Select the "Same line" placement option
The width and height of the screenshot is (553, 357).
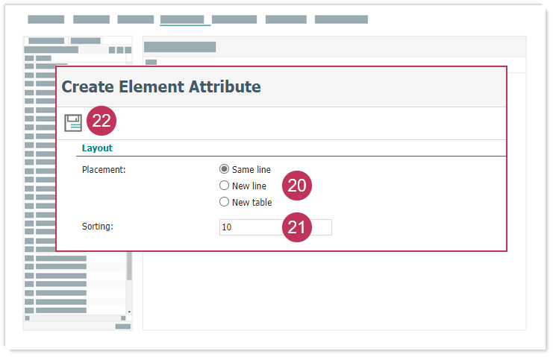coord(224,169)
